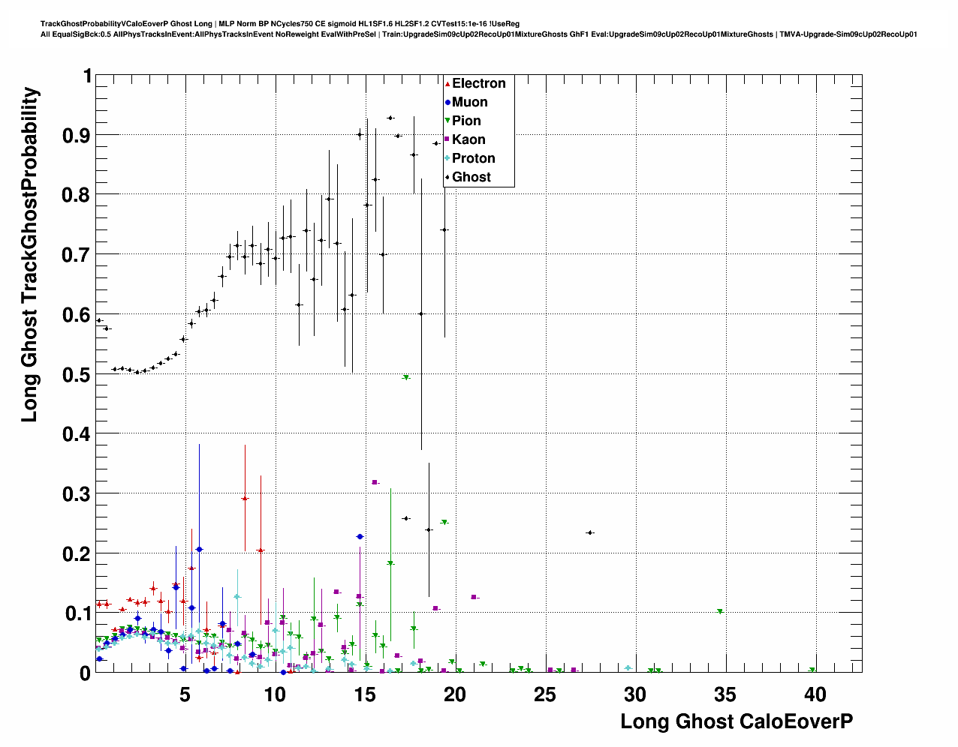Viewport: 958px width, 747px height.
Task: Click the y-axis tick label '0.3'
Action: pyautogui.click(x=77, y=494)
